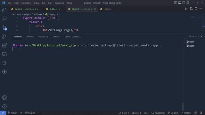Open the Accounts menu

4,97
